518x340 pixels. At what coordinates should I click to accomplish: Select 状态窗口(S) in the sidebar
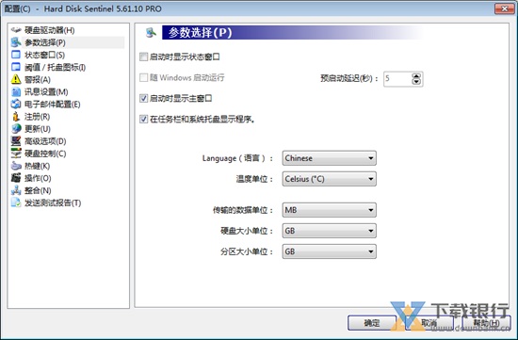[x=44, y=55]
